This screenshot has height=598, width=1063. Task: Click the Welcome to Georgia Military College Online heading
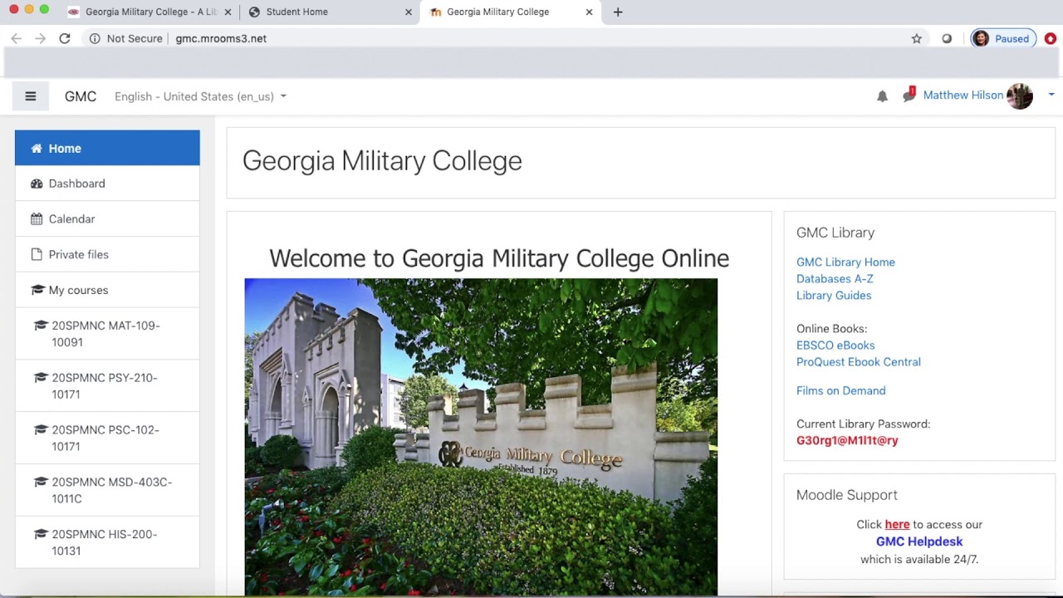pyautogui.click(x=499, y=258)
